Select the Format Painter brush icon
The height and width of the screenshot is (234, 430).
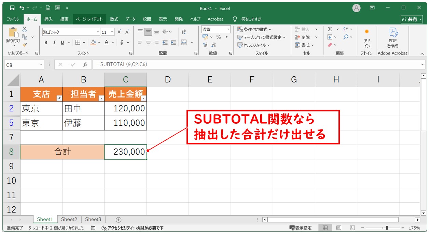25,44
